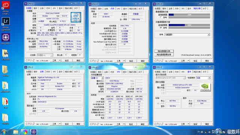Click the 'PCI-Express' graphic interface version field
Screen dimensions: 240x135
click(x=60, y=108)
